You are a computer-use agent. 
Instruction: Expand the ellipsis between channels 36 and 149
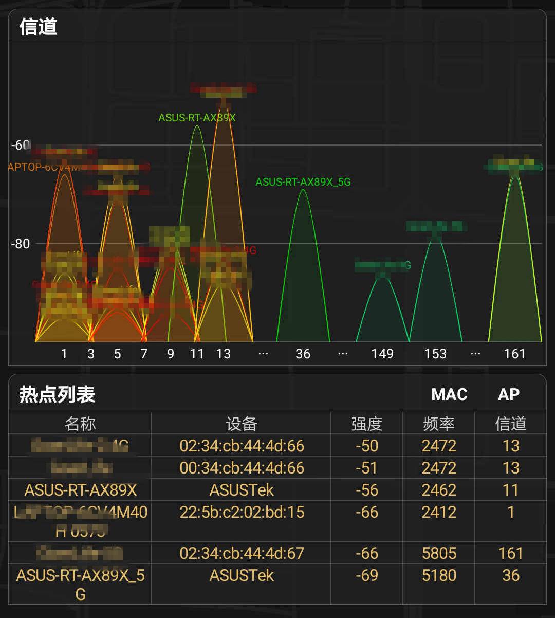pyautogui.click(x=343, y=354)
